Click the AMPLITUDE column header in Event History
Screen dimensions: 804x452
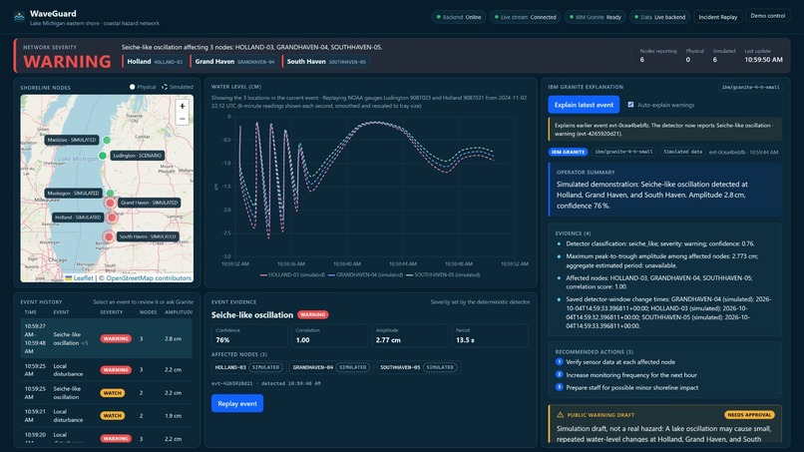(x=179, y=312)
